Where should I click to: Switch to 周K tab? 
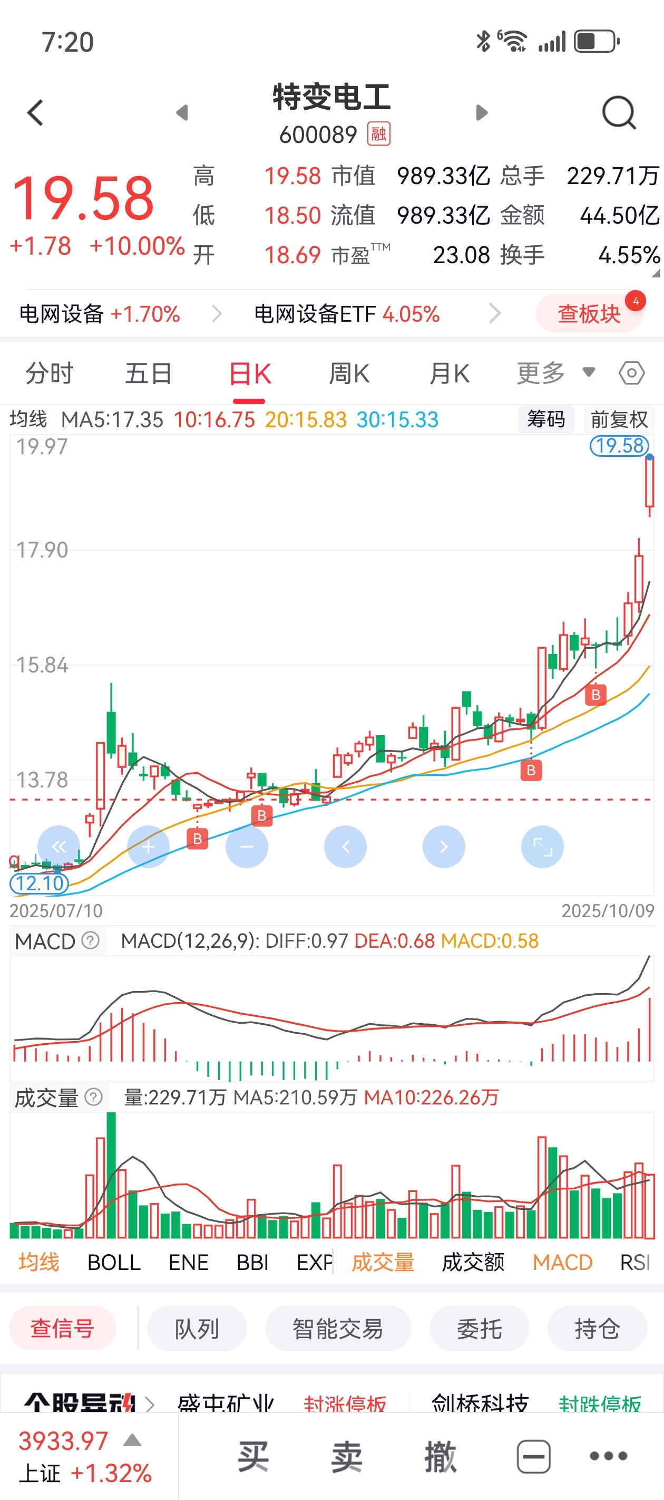coord(349,373)
